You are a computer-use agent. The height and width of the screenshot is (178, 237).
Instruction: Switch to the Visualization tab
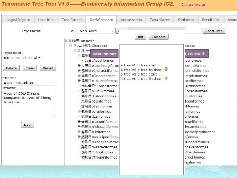[131, 20]
